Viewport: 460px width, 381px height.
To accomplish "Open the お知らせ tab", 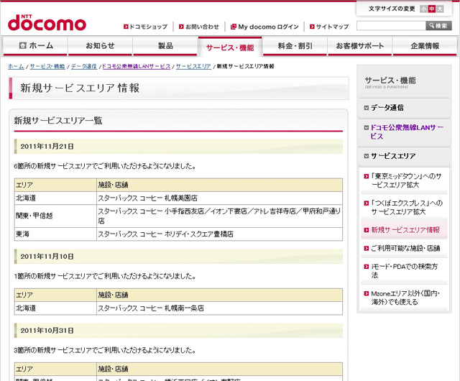I will [x=100, y=46].
